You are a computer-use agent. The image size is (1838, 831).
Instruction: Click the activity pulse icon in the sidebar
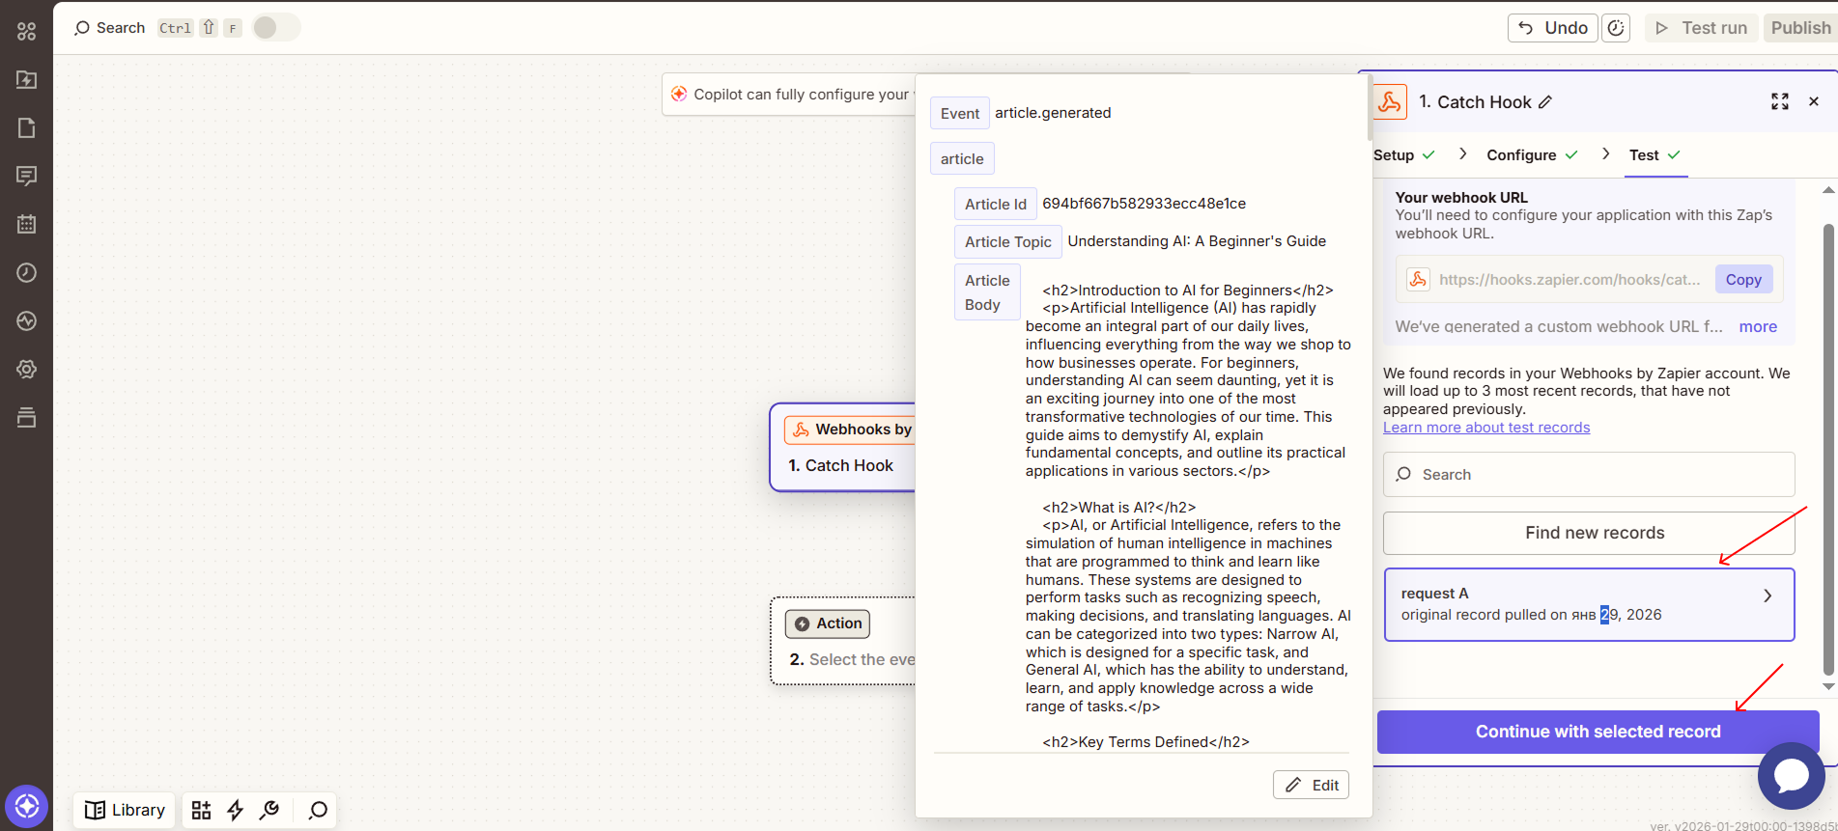pyautogui.click(x=26, y=320)
